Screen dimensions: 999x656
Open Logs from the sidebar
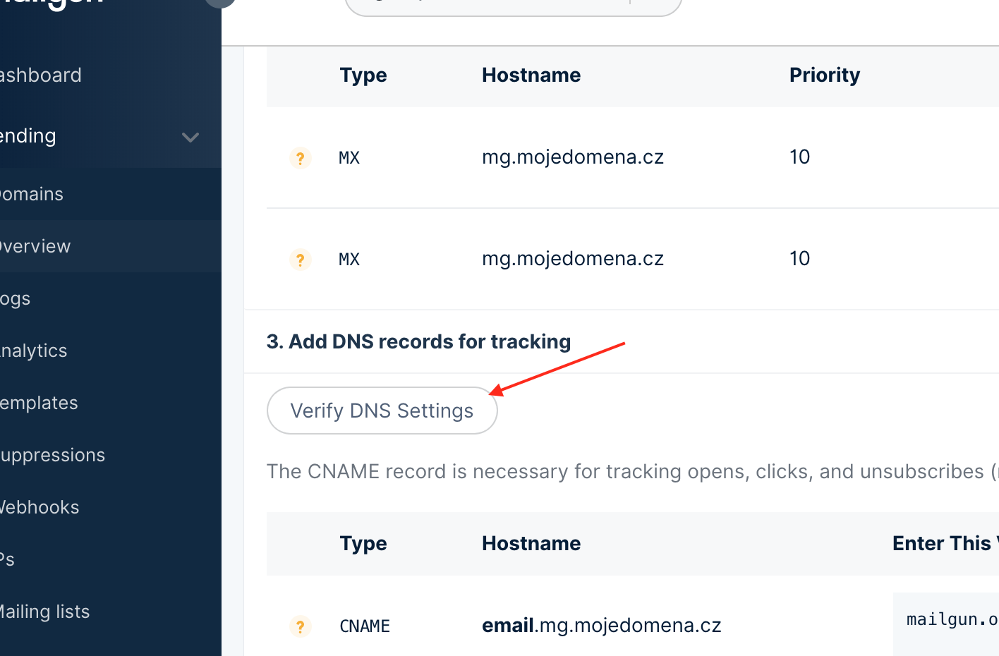coord(16,298)
